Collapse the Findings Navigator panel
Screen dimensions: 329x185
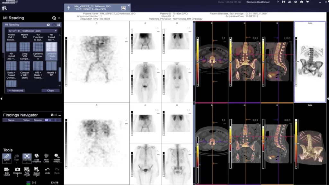(60, 115)
